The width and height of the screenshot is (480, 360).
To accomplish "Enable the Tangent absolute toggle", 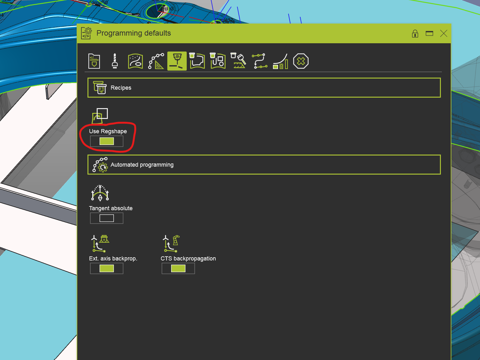I will 107,218.
